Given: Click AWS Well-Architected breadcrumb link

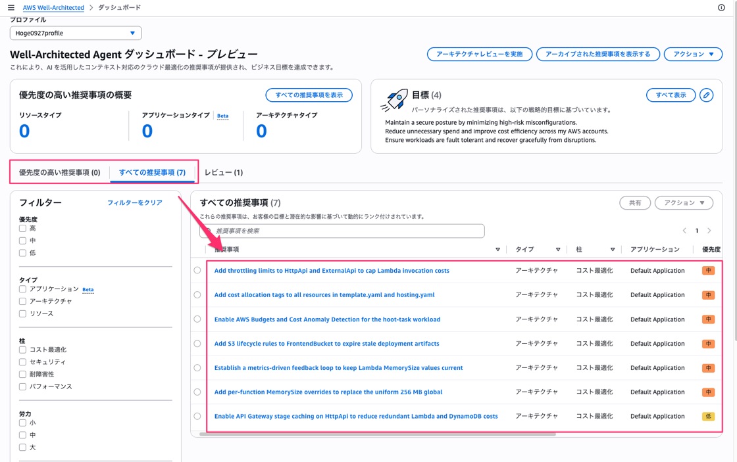Looking at the screenshot, I should click(x=53, y=7).
